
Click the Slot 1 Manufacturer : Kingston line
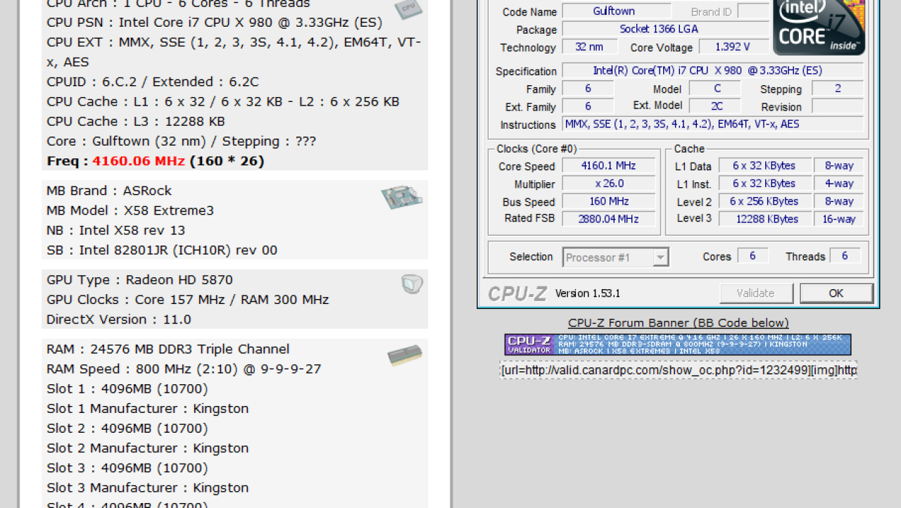click(x=148, y=408)
